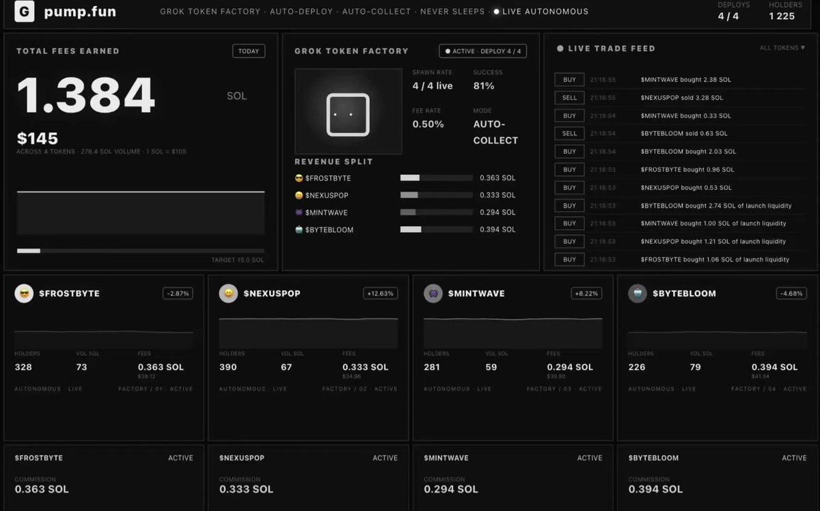Click the BUY tag for $MINTWAVE 1.00 SOL launch liquidity
Image resolution: width=820 pixels, height=511 pixels.
[569, 223]
